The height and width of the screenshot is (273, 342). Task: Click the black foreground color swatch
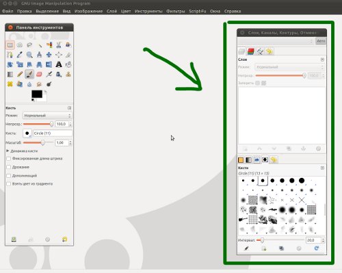click(x=37, y=94)
